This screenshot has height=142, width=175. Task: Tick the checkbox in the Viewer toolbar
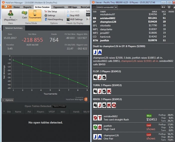pyautogui.click(x=94, y=7)
